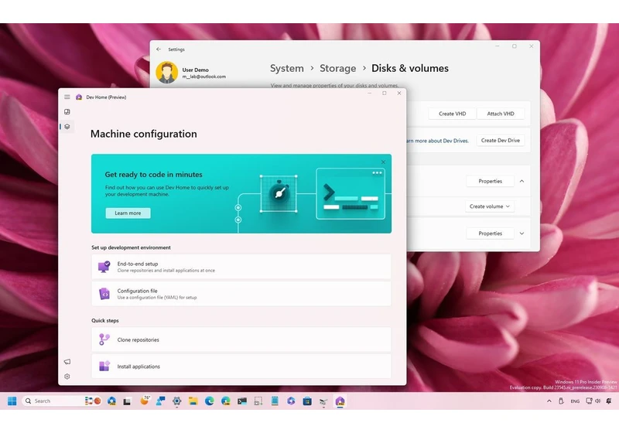Open Terminal from the taskbar
Viewport: 619px width, 433px height.
tap(242, 401)
